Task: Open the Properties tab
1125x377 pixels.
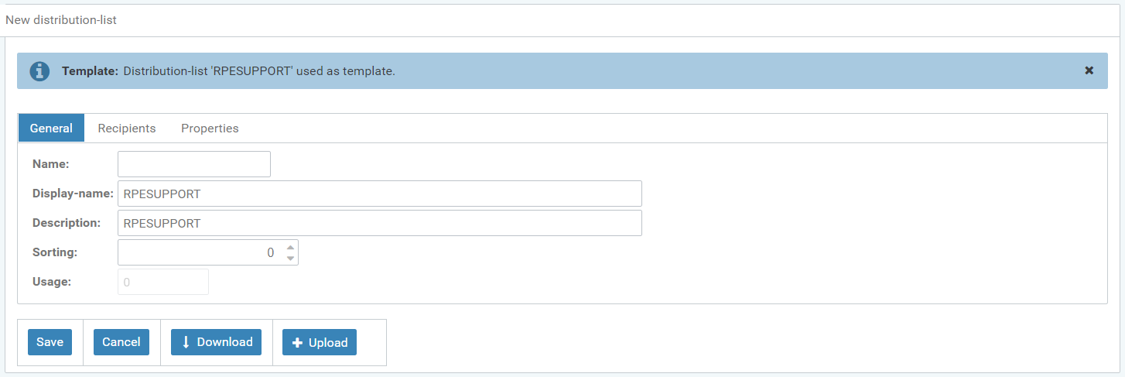Action: click(x=210, y=128)
